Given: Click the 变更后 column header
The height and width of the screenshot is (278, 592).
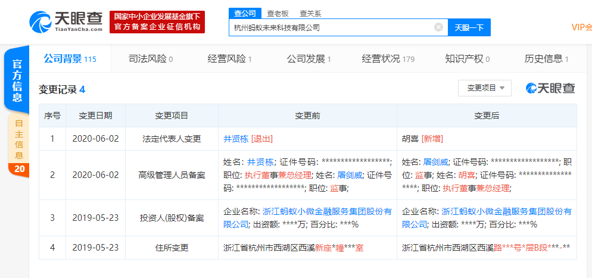Looking at the screenshot, I should [487, 116].
